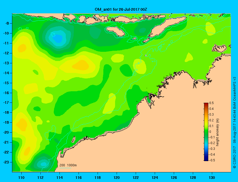This screenshot has width=238, height=182.
Task: Click latitude label -19
Action: [x=6, y=122]
